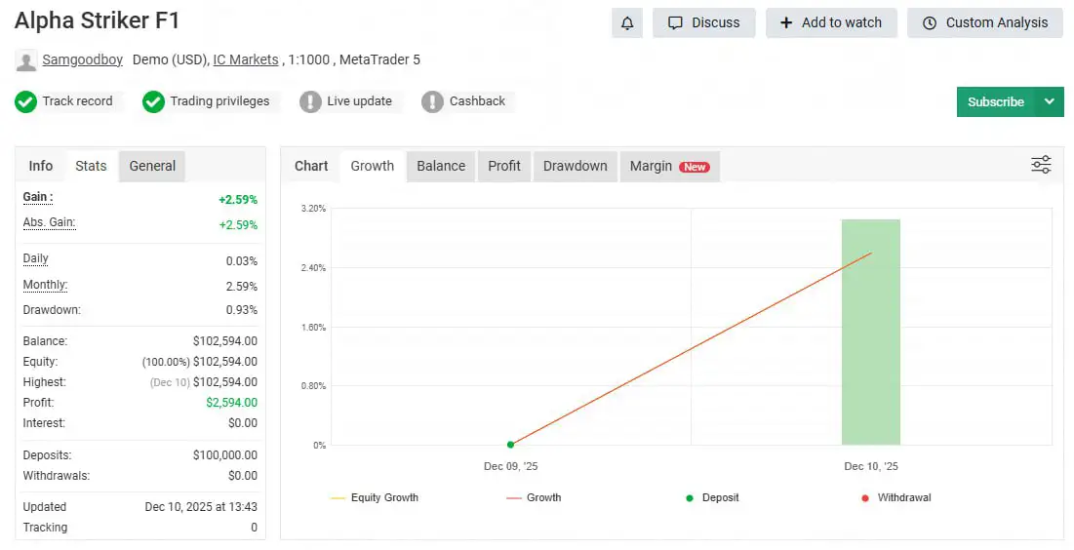Image resolution: width=1074 pixels, height=550 pixels.
Task: Click the Live update warning icon
Action: [310, 101]
